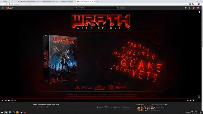Open the notifications bell
Screen dimensions: 203x114
[193, 8]
